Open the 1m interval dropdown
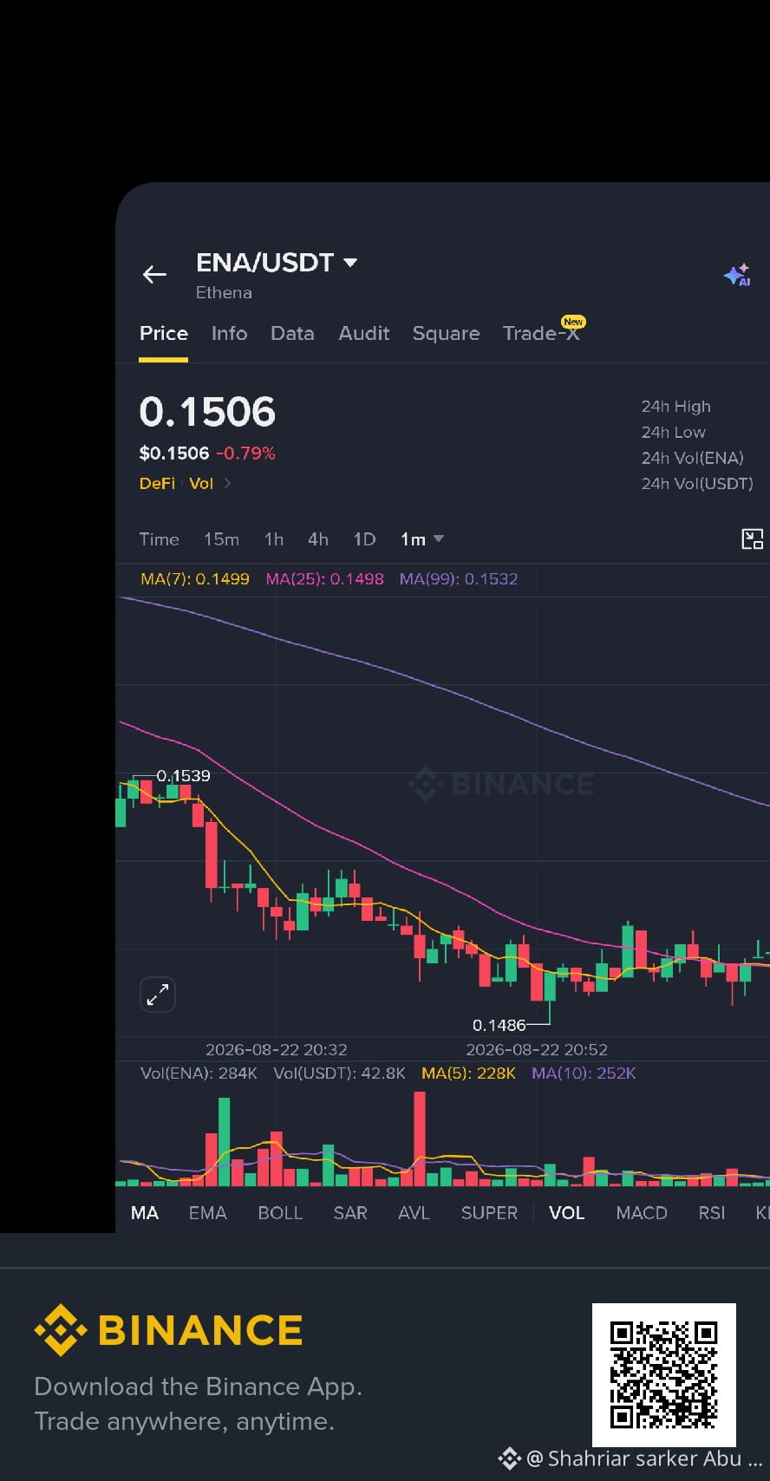The width and height of the screenshot is (770, 1481). click(x=422, y=539)
